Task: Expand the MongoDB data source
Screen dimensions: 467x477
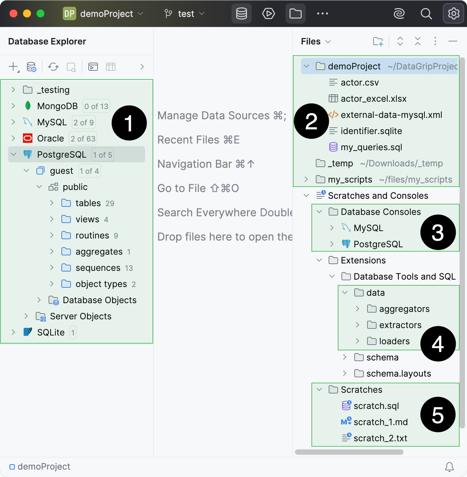Action: (x=13, y=106)
